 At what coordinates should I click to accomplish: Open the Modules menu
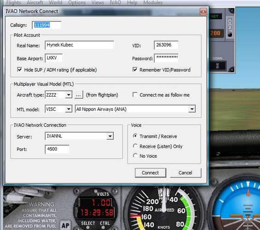(x=153, y=2)
